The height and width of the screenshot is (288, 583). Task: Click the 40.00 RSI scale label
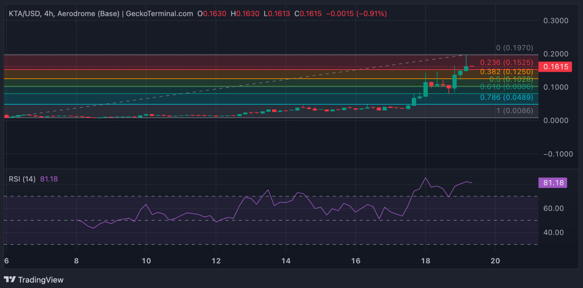click(553, 233)
